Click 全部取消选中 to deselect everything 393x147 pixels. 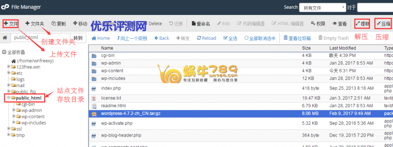click(x=260, y=38)
